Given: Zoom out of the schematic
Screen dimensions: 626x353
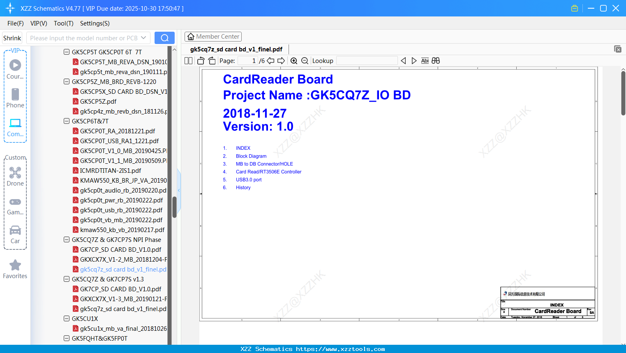Looking at the screenshot, I should coord(305,60).
